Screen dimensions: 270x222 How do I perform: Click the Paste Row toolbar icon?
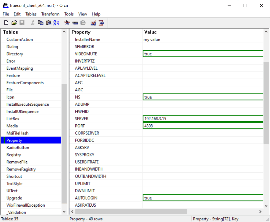[x=83, y=23]
